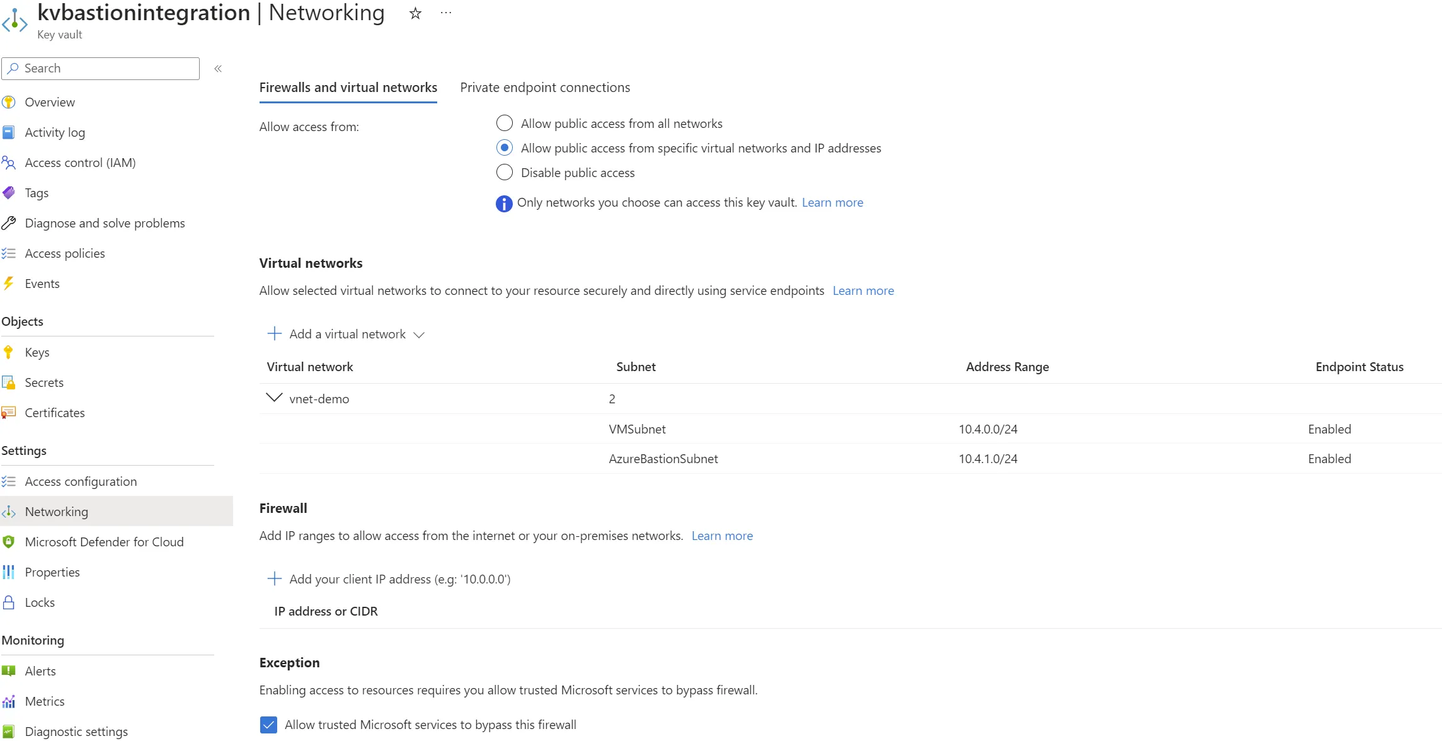Click Learn more next to key vault access note
Screen dimensions: 1442x741
[x=832, y=202]
